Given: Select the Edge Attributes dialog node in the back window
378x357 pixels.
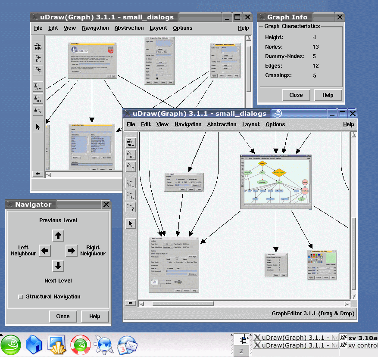Looking at the screenshot, I should tap(159, 60).
